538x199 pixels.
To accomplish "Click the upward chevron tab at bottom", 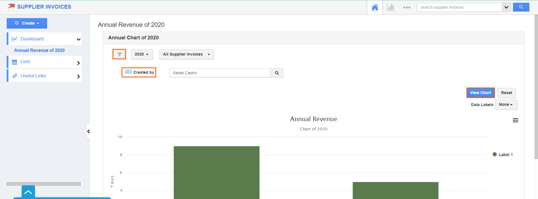I will pos(28,192).
